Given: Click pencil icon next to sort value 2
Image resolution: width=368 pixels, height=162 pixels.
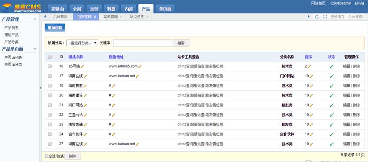Looking at the screenshot, I should point(309,66).
